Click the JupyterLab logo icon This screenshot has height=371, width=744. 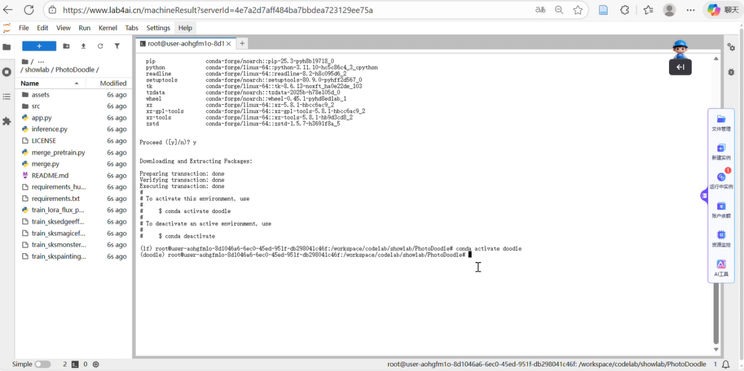coord(6,28)
